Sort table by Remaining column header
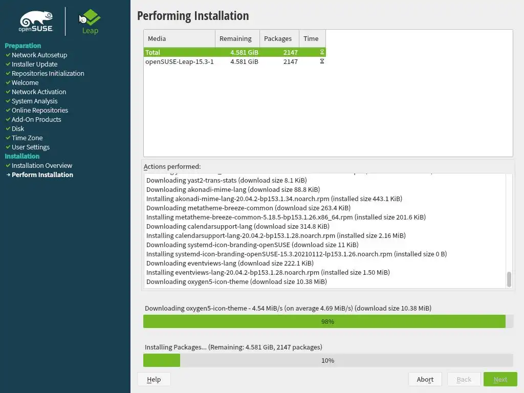The height and width of the screenshot is (393, 524). [x=237, y=38]
